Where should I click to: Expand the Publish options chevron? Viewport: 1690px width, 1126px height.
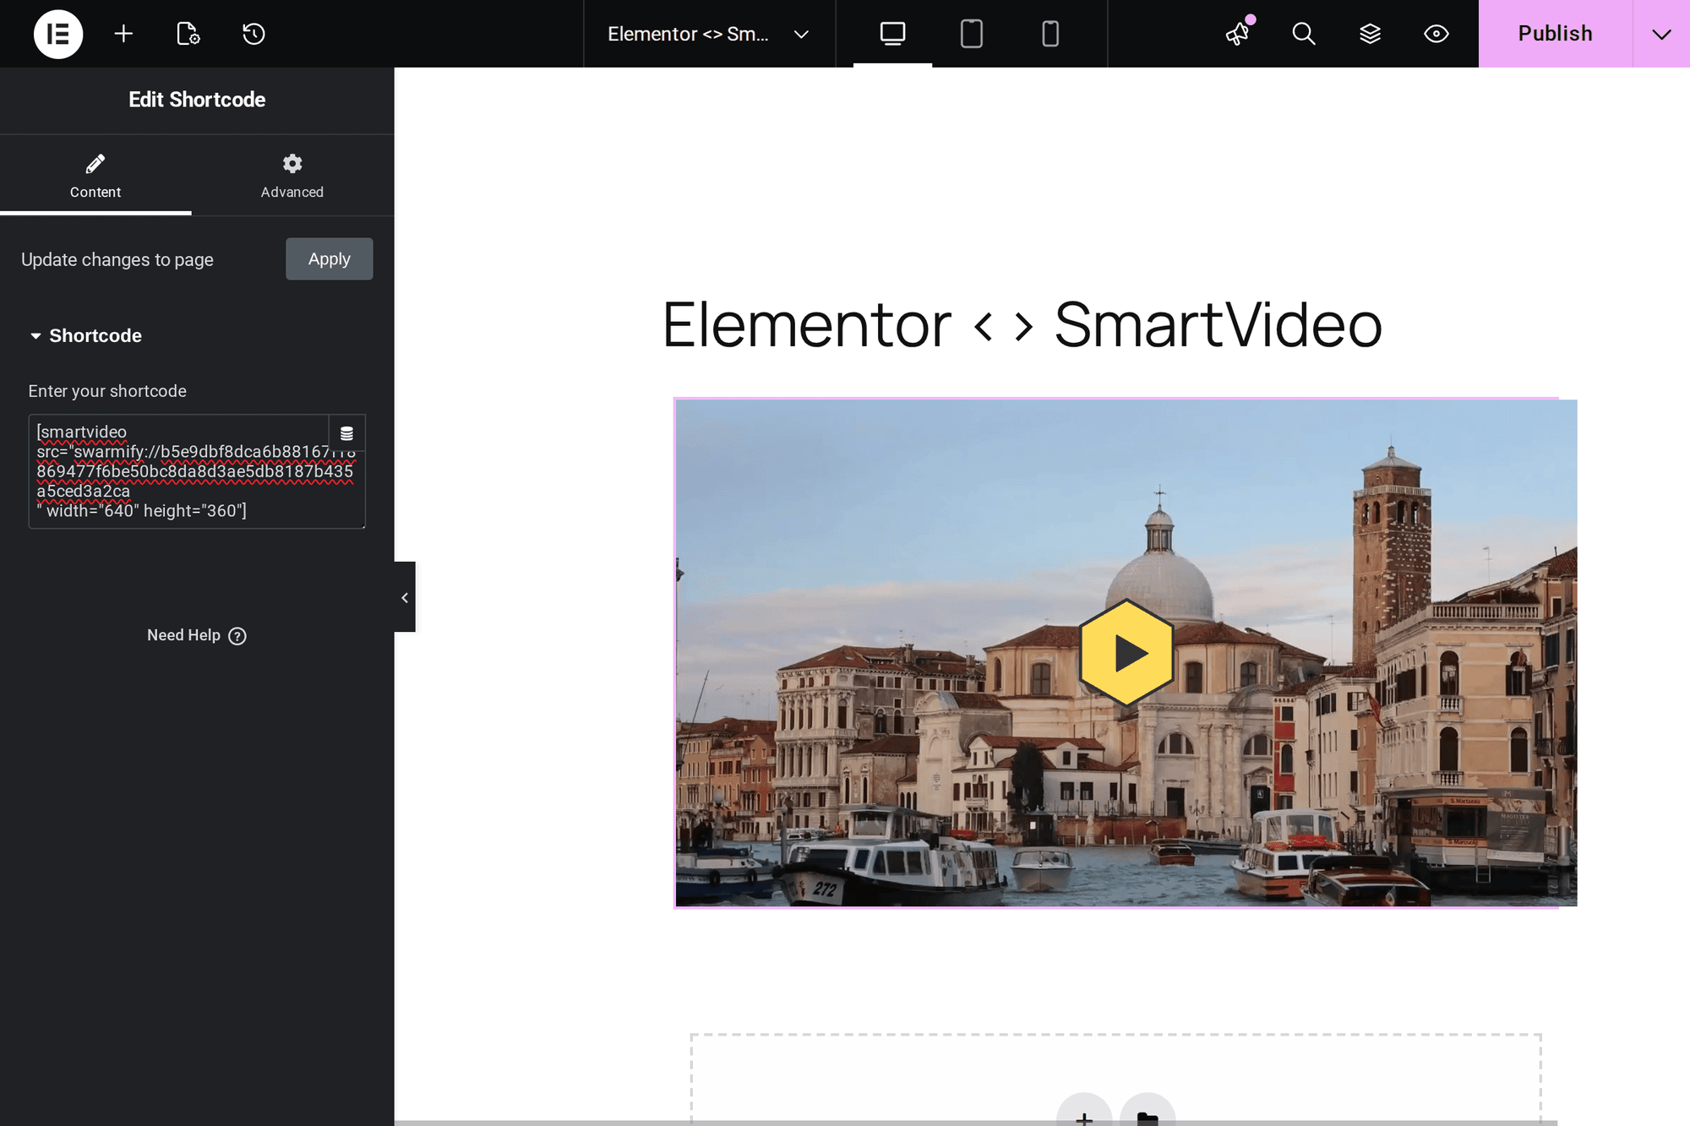1661,34
